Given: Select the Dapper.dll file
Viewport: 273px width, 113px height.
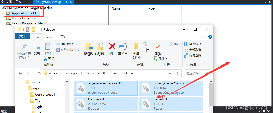Looking at the screenshot, I should tap(106, 104).
